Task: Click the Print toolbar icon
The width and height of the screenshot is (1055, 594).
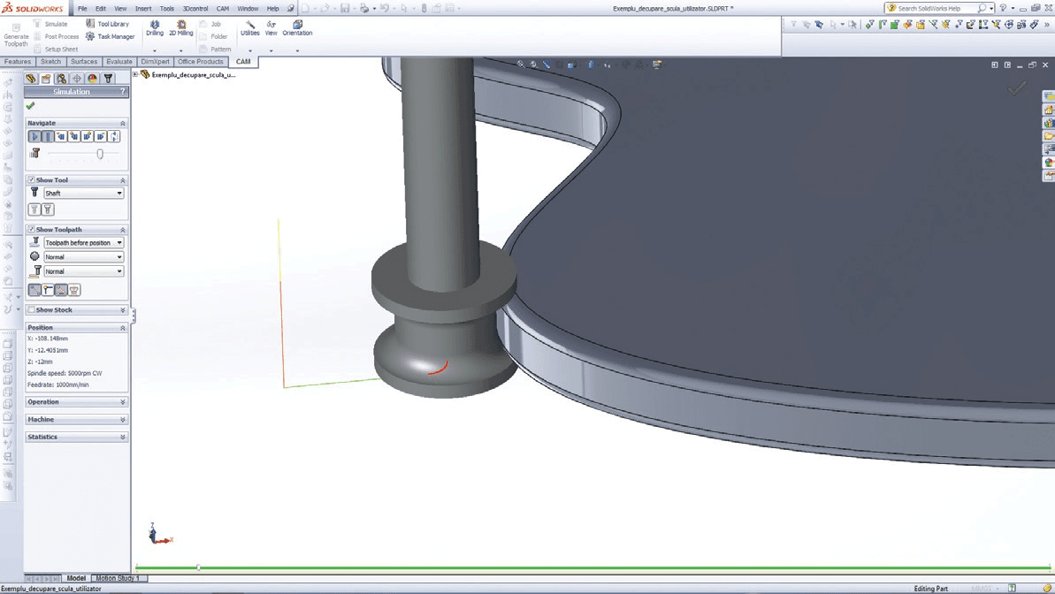Action: coord(364,8)
